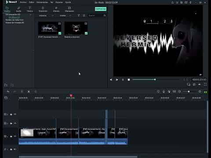Click the add track manager icon
The height and width of the screenshot is (158, 211).
click(6, 97)
